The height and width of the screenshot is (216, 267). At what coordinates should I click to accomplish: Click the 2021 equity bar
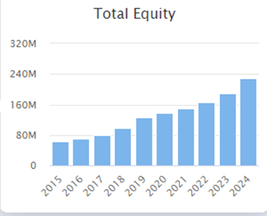(x=186, y=138)
